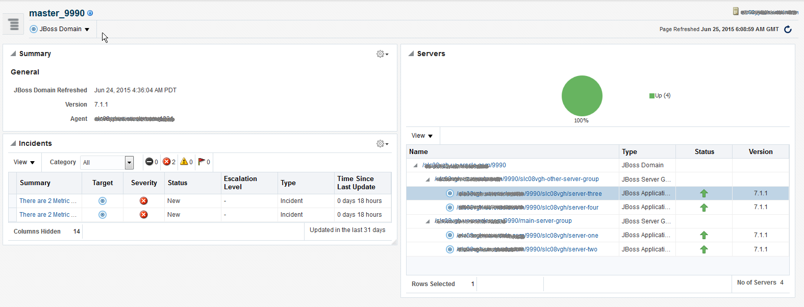Click the target icon in the second incident row
The width and height of the screenshot is (804, 307).
103,215
